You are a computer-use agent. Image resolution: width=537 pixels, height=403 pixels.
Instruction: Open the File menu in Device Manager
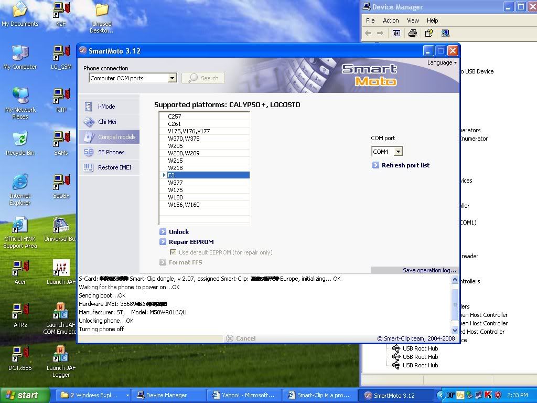(370, 20)
